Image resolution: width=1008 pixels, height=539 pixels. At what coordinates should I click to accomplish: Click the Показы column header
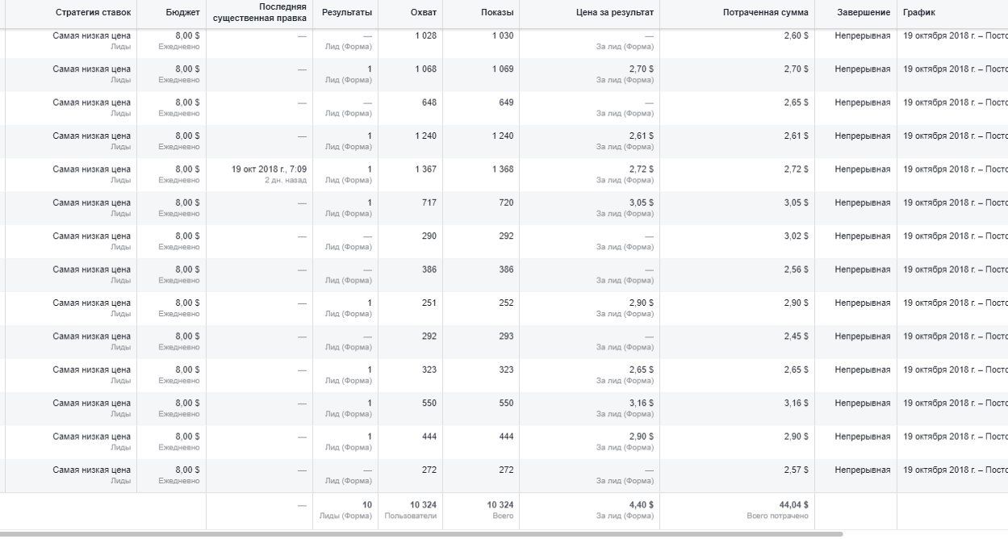click(497, 13)
